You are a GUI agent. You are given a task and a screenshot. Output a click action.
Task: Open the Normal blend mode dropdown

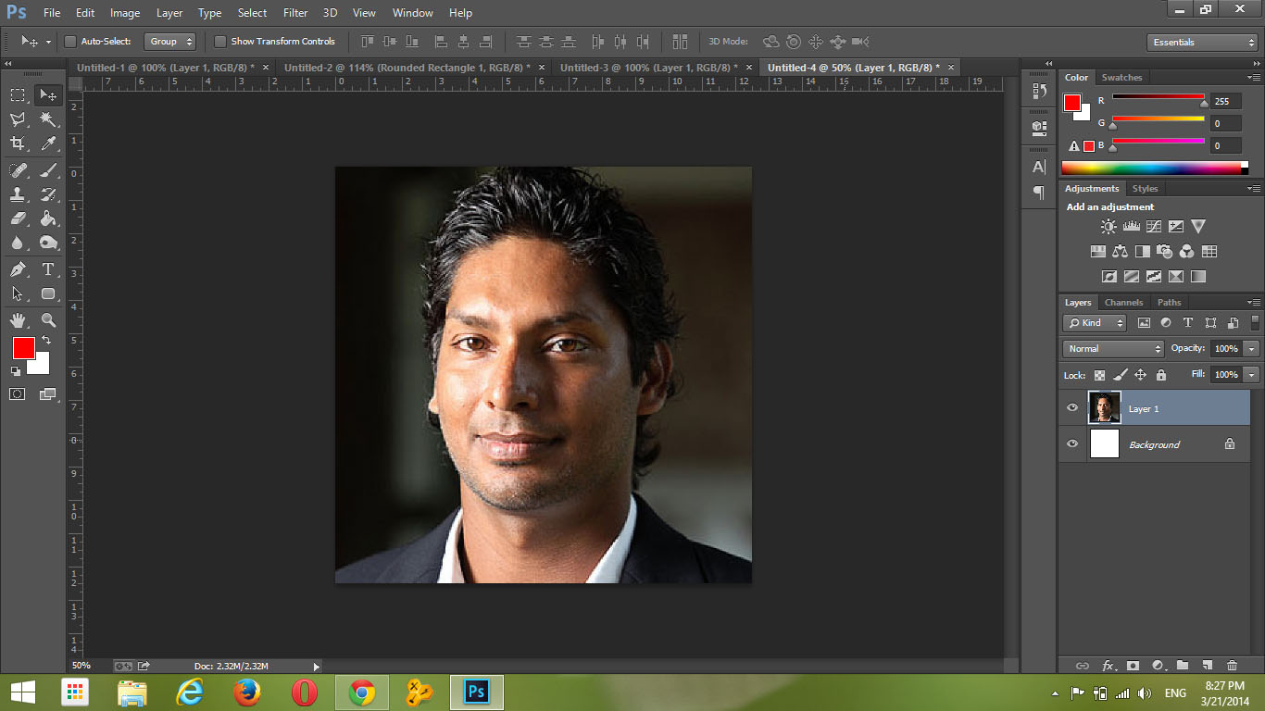point(1114,349)
